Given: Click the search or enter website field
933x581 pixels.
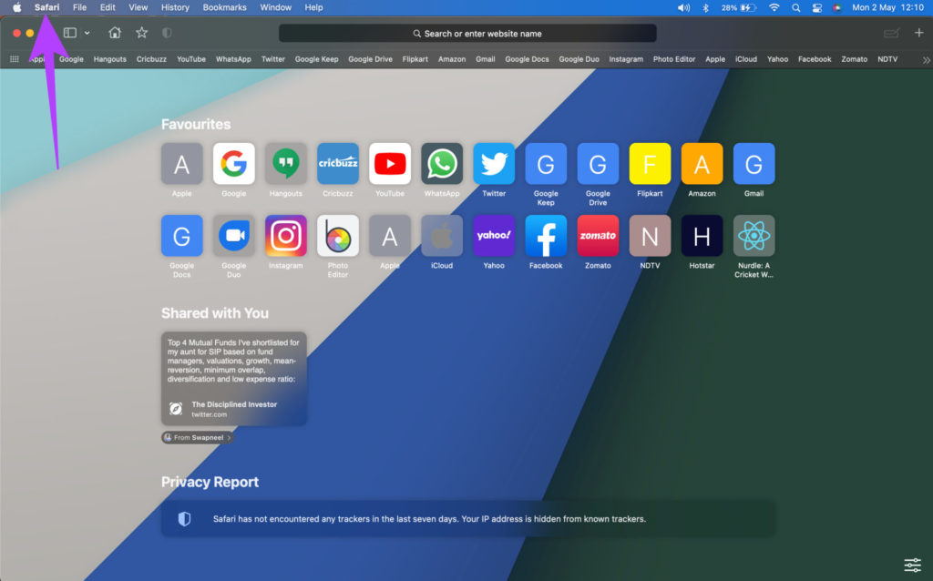Looking at the screenshot, I should (x=467, y=34).
